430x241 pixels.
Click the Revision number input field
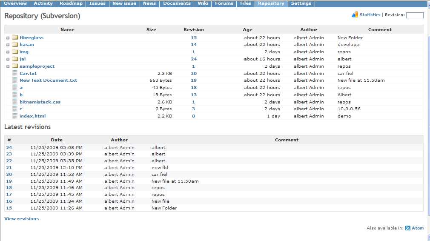(415, 15)
